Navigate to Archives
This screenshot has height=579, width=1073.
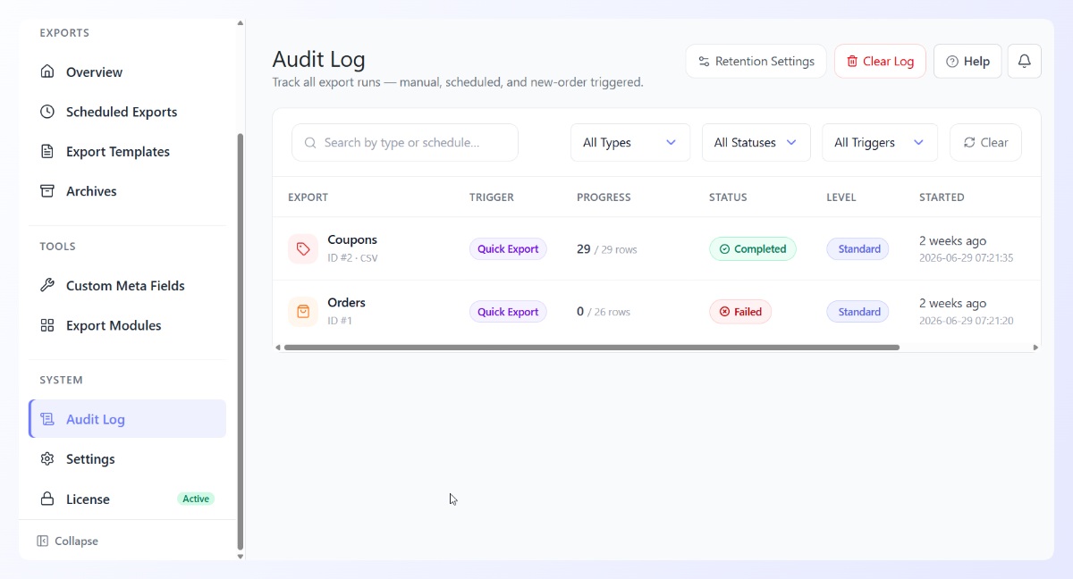[127, 191]
